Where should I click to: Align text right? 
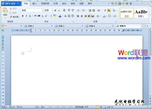85,16
